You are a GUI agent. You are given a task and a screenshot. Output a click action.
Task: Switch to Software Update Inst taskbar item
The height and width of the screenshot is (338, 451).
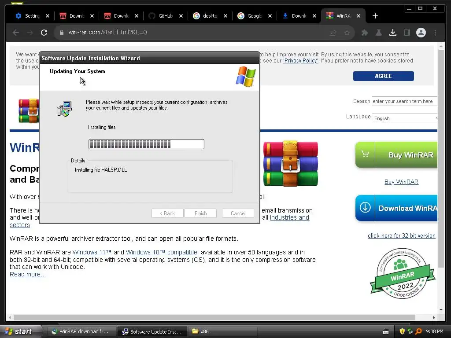[152, 331]
